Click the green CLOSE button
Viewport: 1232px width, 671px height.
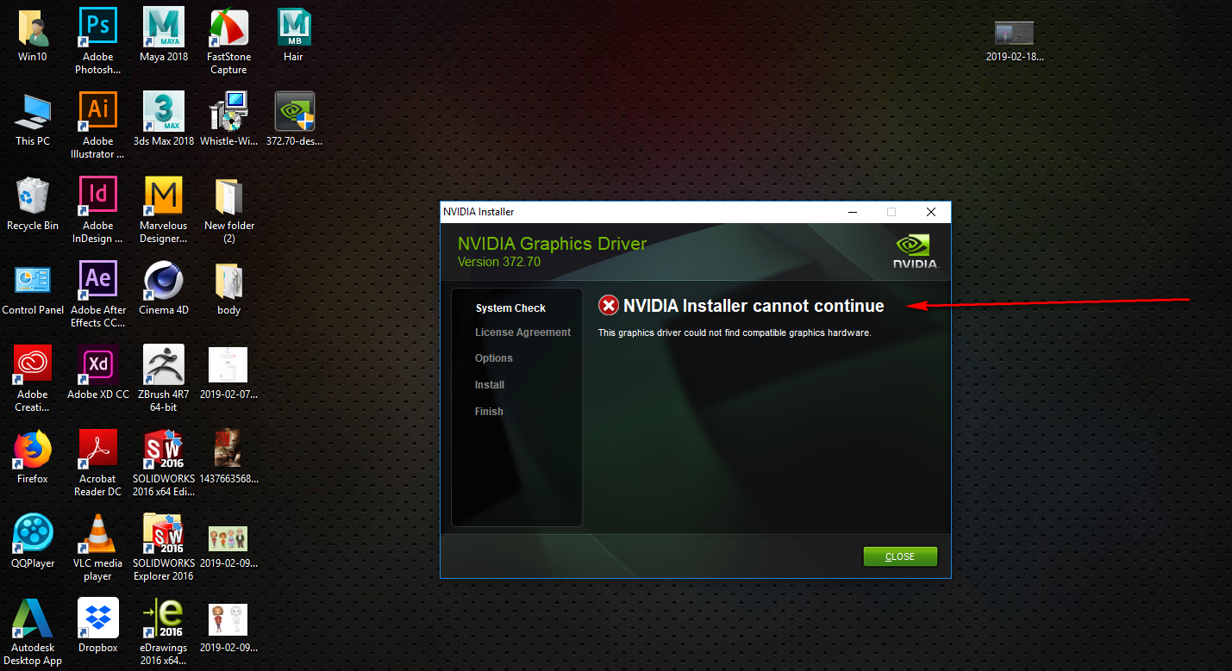(900, 556)
